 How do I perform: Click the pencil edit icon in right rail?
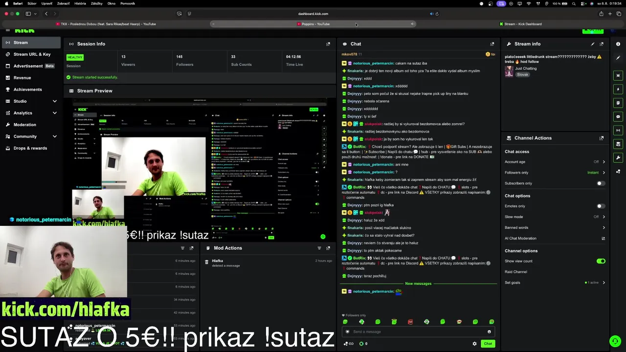tap(618, 58)
